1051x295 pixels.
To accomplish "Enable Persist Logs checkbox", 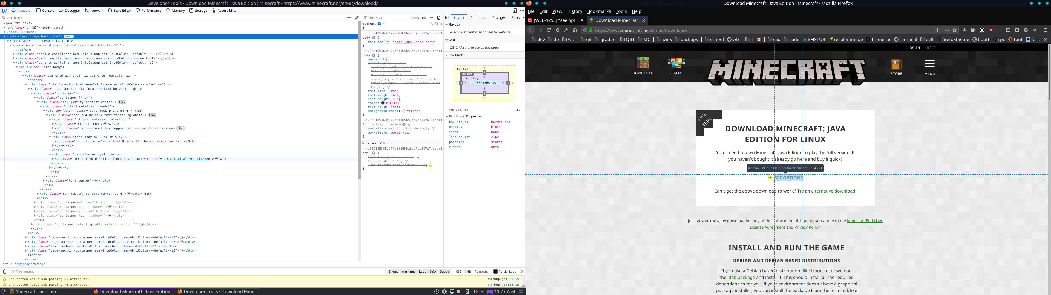I will (495, 272).
